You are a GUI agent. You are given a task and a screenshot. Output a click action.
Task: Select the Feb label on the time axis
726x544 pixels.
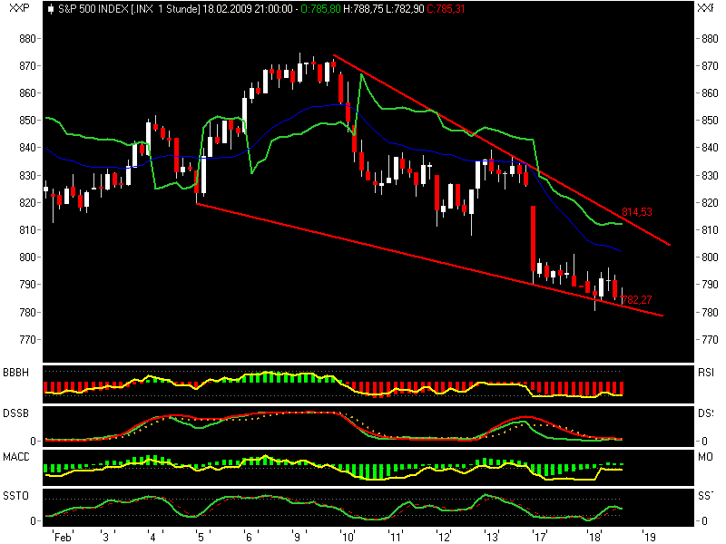pos(62,534)
